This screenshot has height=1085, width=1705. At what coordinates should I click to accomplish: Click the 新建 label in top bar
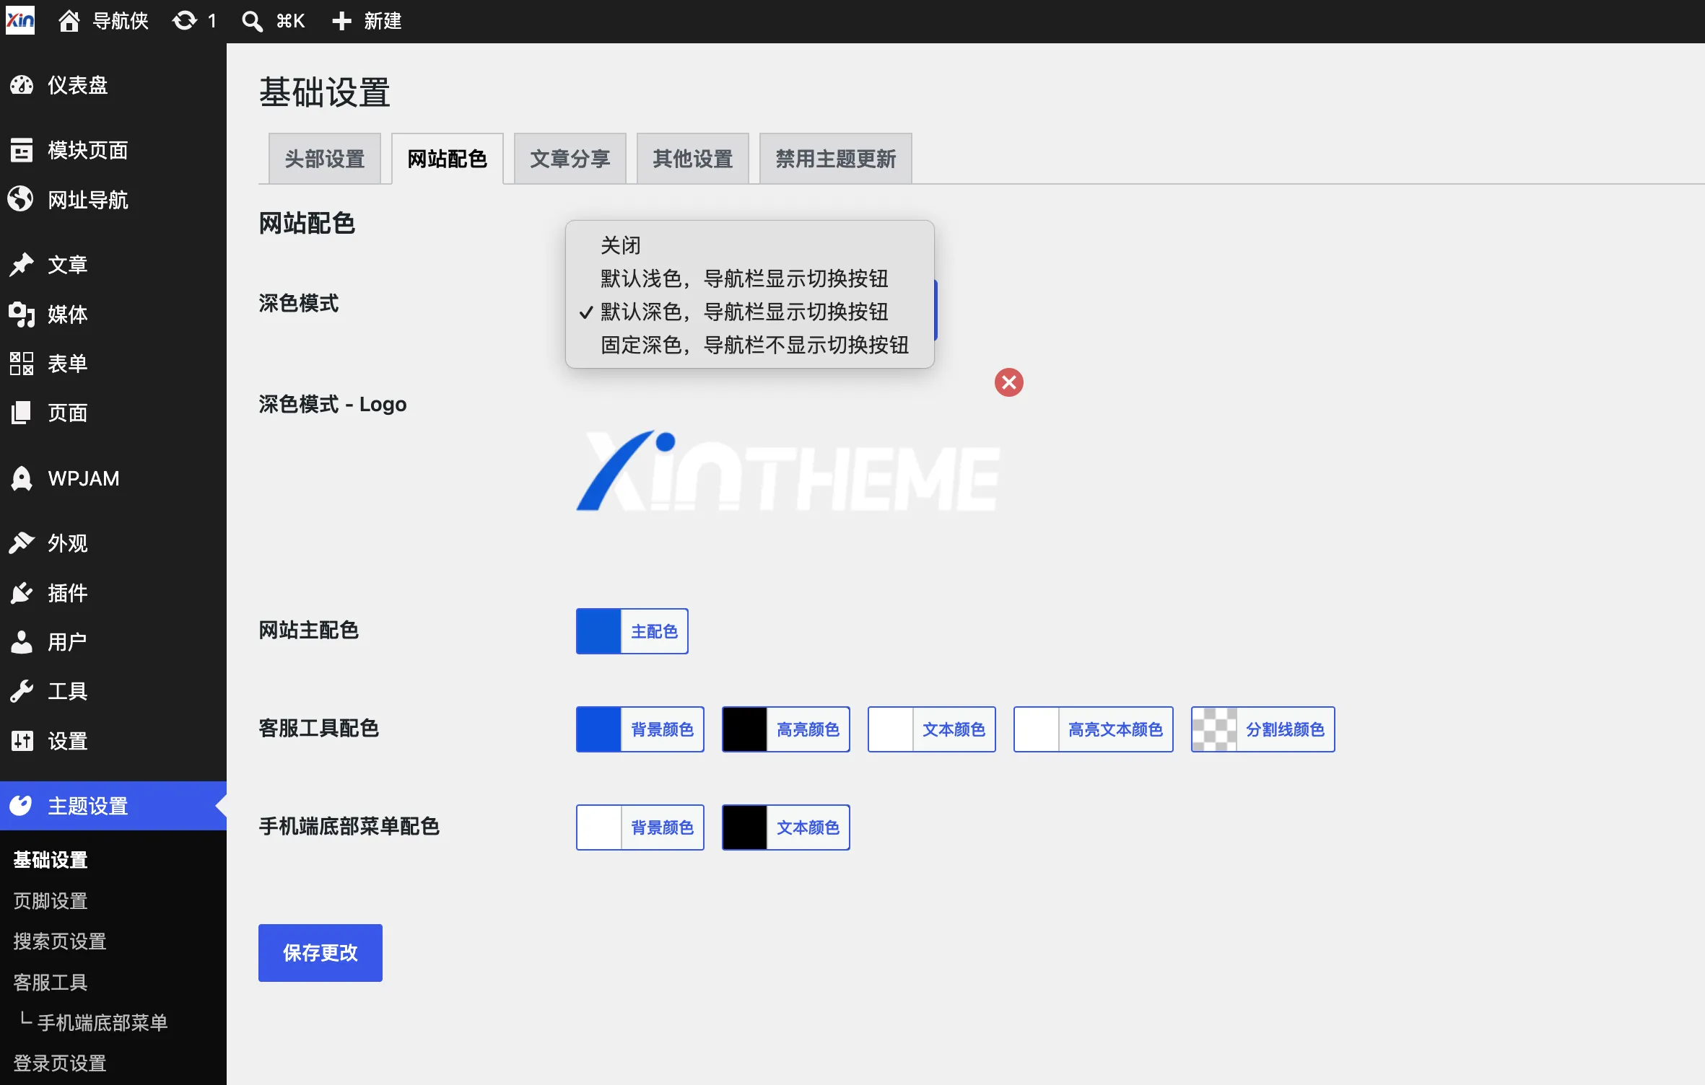383,22
